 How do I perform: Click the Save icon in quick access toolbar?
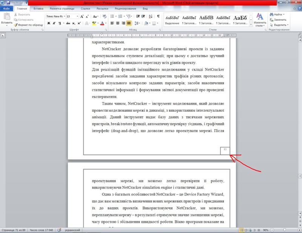(8, 3)
